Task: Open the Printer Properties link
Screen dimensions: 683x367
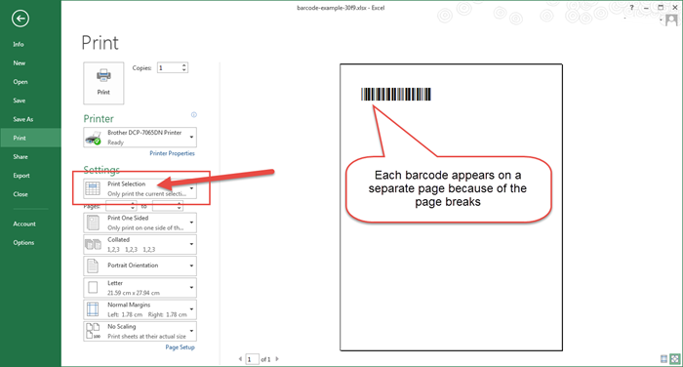Action: click(x=172, y=153)
